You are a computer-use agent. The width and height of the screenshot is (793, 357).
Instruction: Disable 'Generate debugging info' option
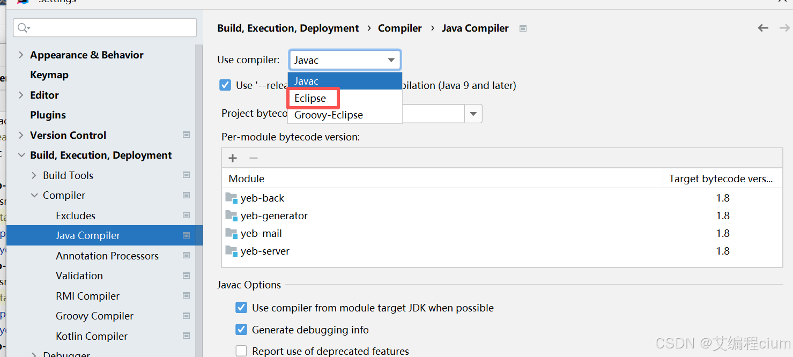[x=241, y=330]
